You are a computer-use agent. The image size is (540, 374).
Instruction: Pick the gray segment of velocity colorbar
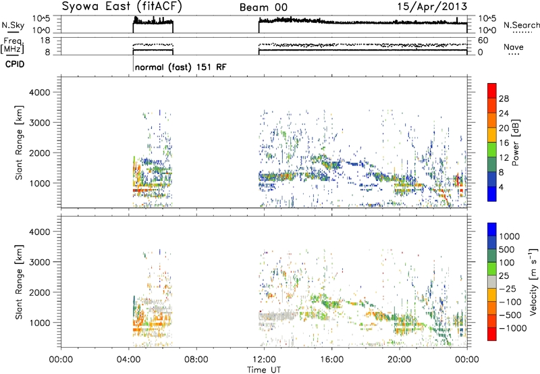(492, 282)
